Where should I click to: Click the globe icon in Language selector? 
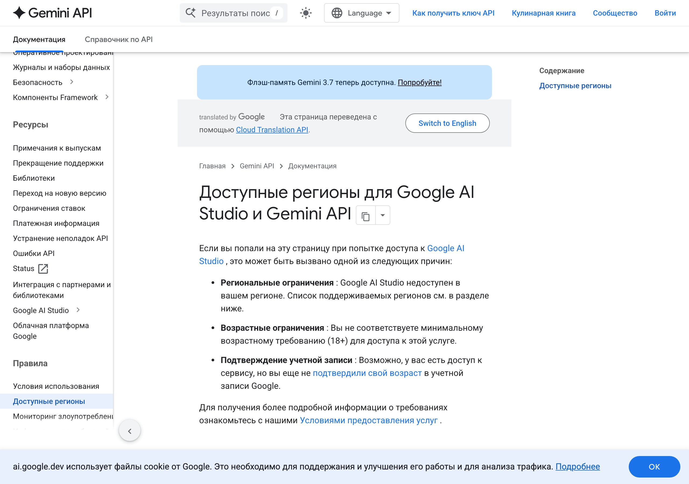pos(337,13)
